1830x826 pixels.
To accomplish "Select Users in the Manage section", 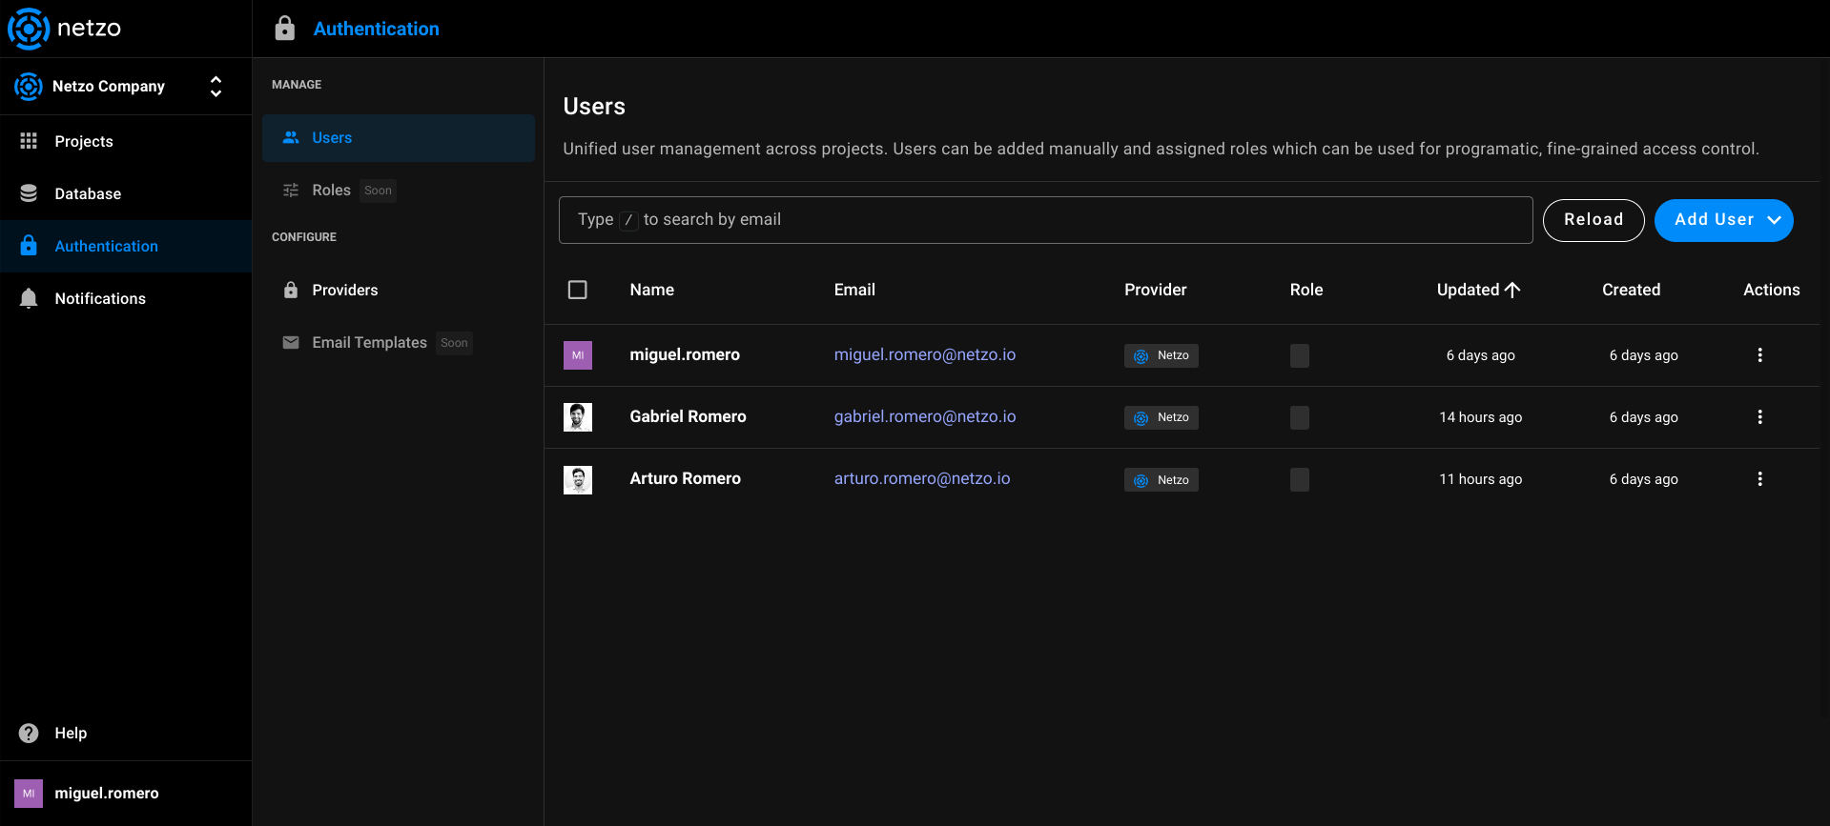I will [399, 138].
